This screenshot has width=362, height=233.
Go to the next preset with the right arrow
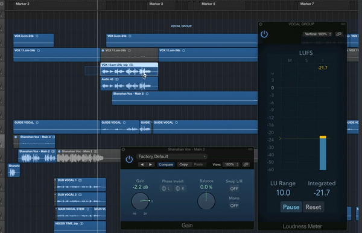tap(150, 164)
